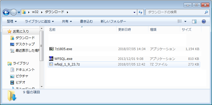The height and width of the screenshot is (105, 212).
Task: Click the folder icon in address bar
Action: click(x=24, y=12)
